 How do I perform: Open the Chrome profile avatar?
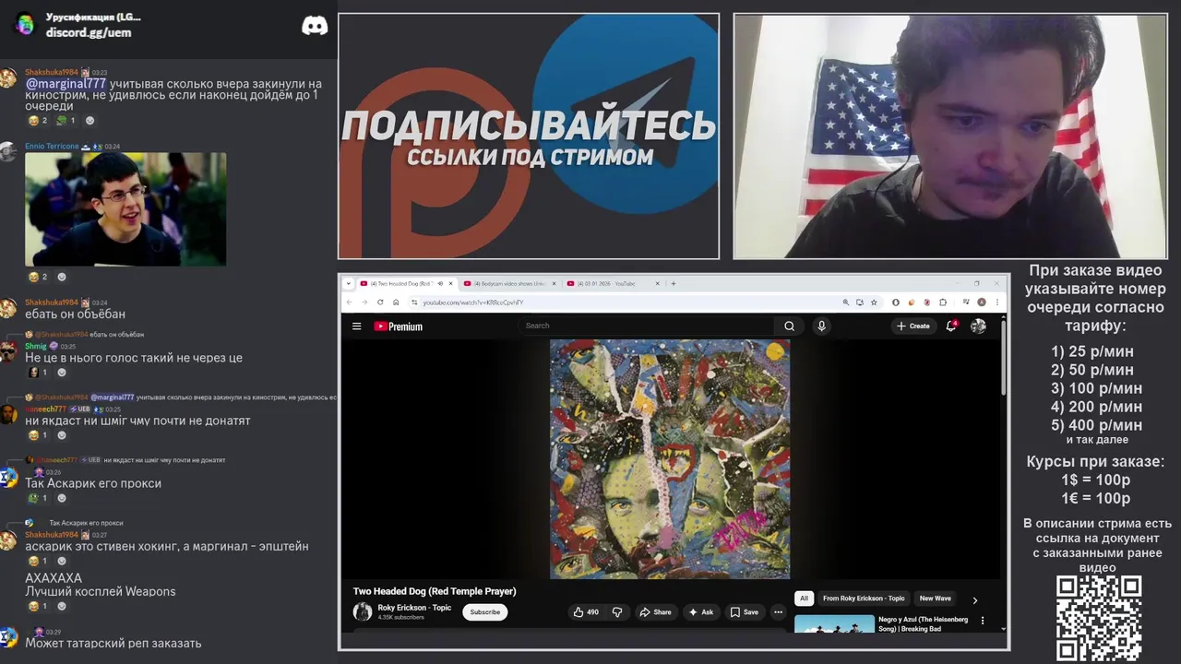pyautogui.click(x=981, y=302)
